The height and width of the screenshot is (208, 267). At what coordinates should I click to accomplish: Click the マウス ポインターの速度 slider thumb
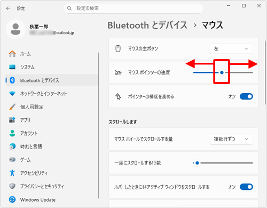pyautogui.click(x=222, y=72)
